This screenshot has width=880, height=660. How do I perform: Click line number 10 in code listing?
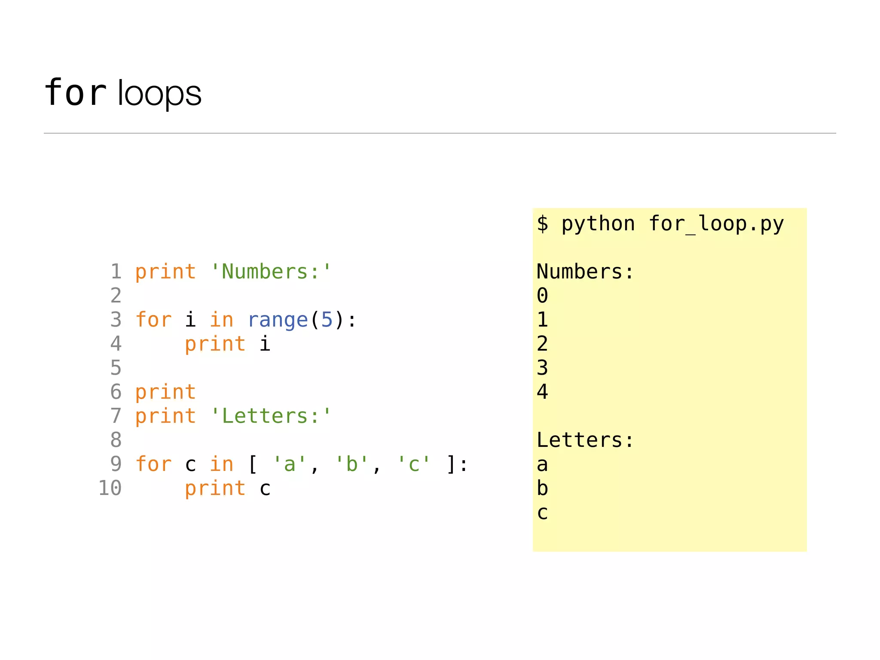(110, 488)
